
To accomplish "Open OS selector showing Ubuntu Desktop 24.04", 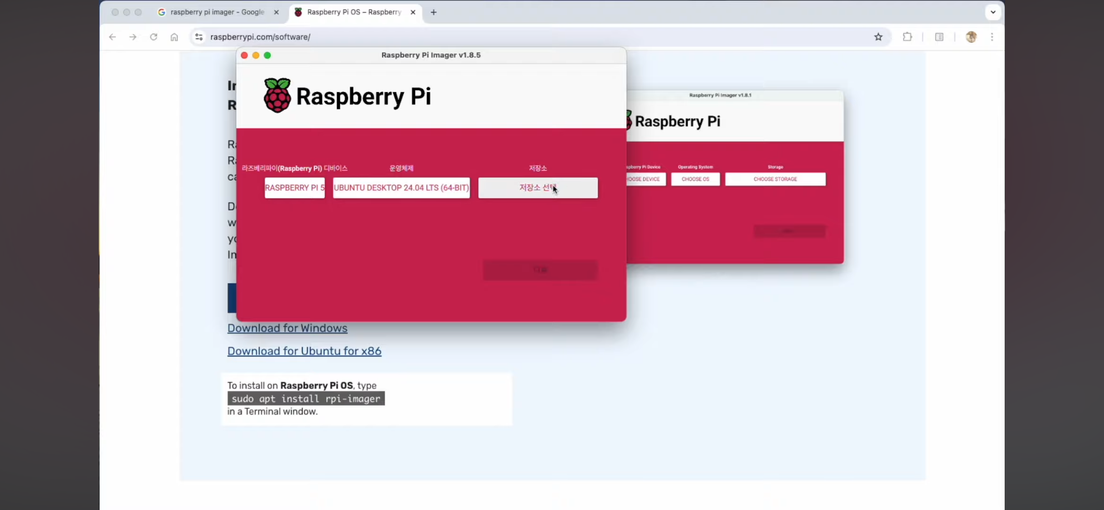I will tap(401, 188).
